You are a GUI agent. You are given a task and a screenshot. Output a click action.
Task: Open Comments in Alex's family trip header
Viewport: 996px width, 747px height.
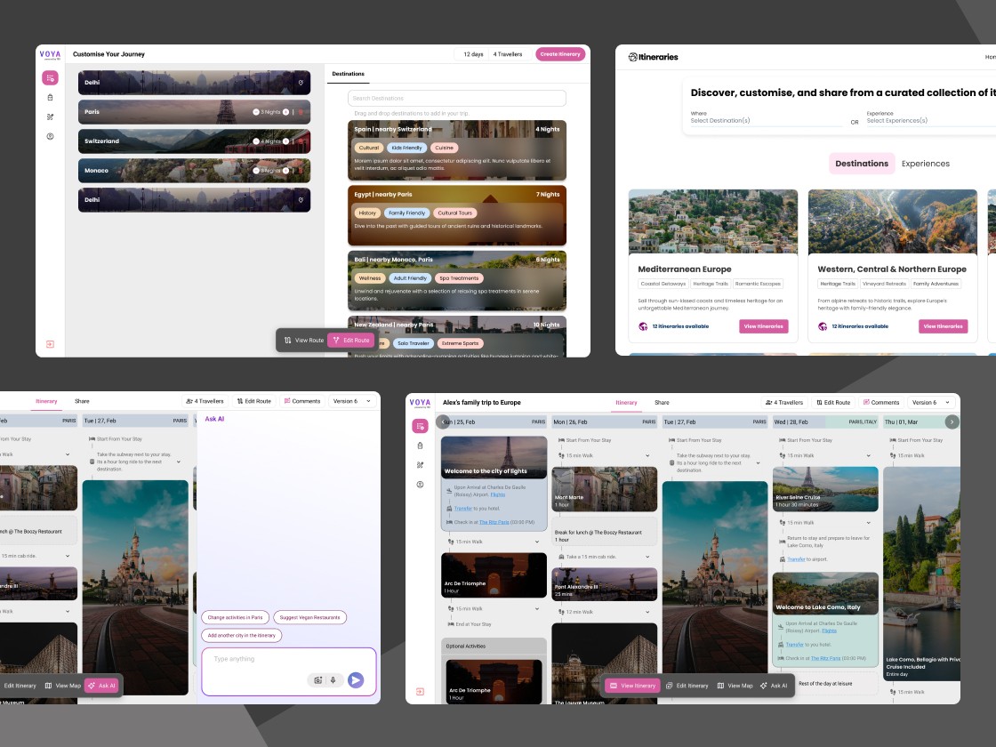coord(881,403)
